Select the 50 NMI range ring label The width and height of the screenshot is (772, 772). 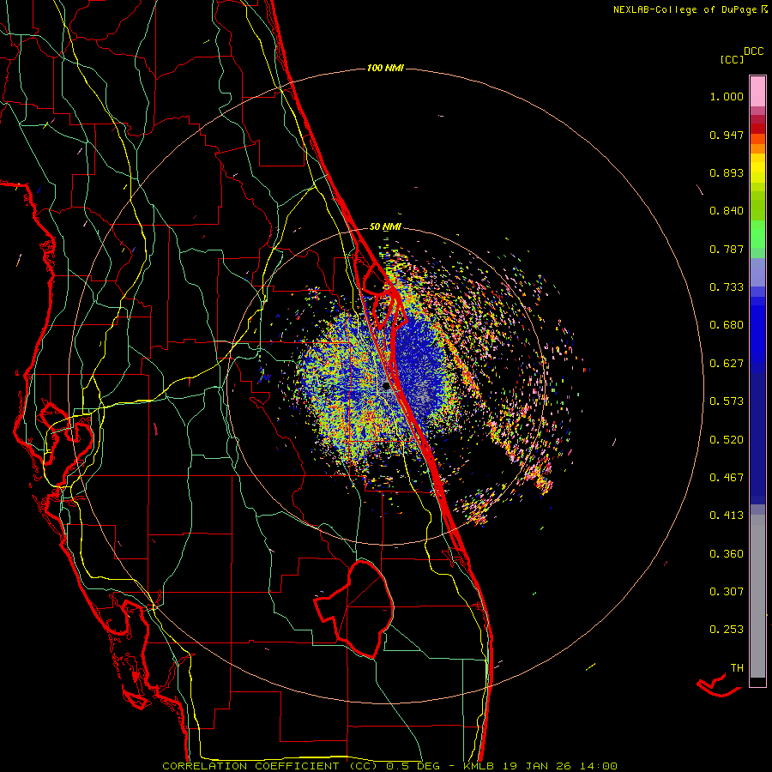385,226
